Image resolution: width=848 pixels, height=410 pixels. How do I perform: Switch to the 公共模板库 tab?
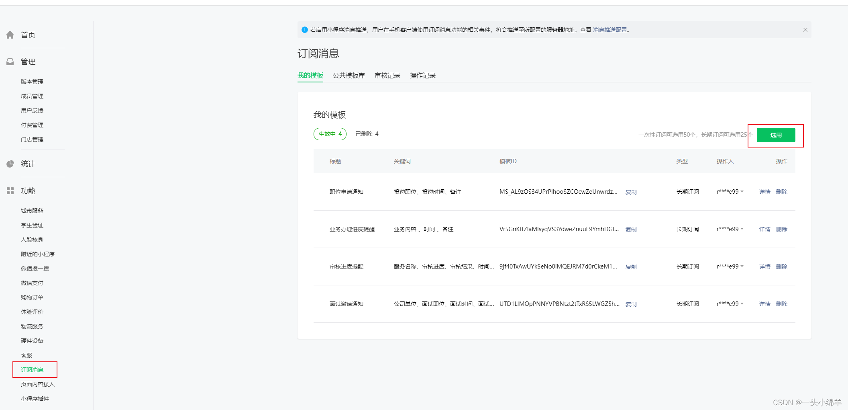349,76
